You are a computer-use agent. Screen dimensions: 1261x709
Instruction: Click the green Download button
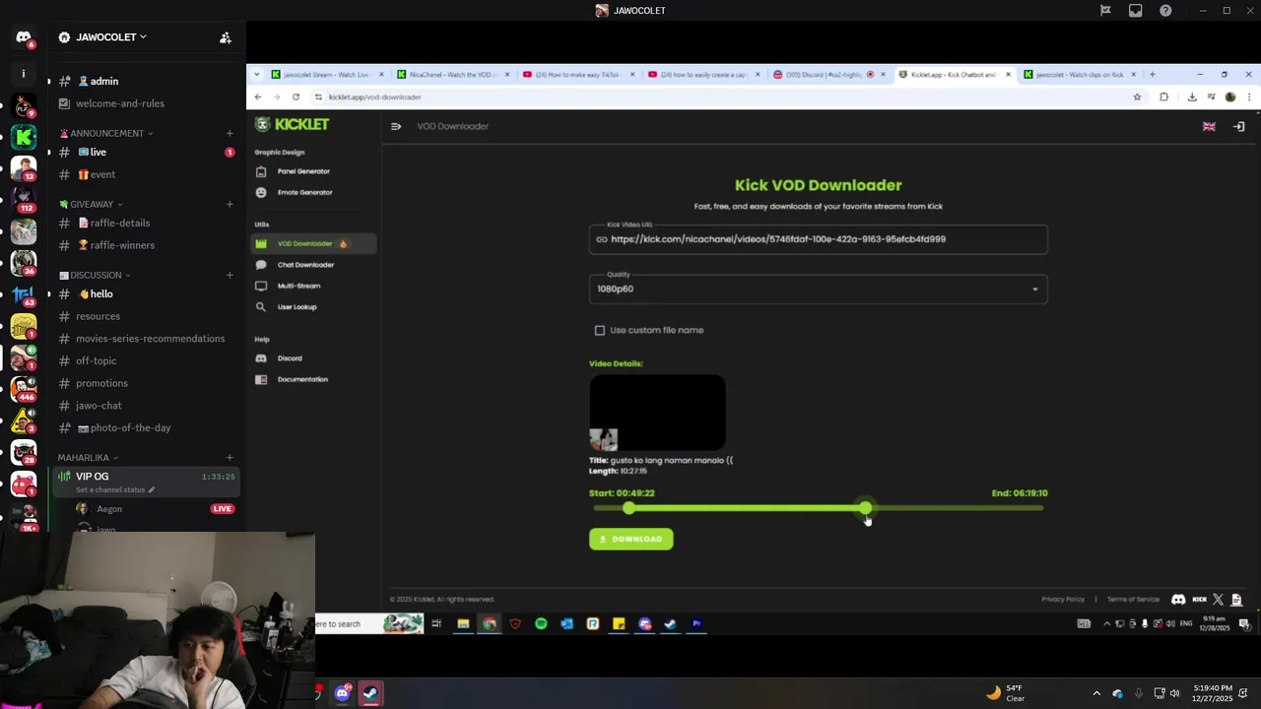click(631, 539)
